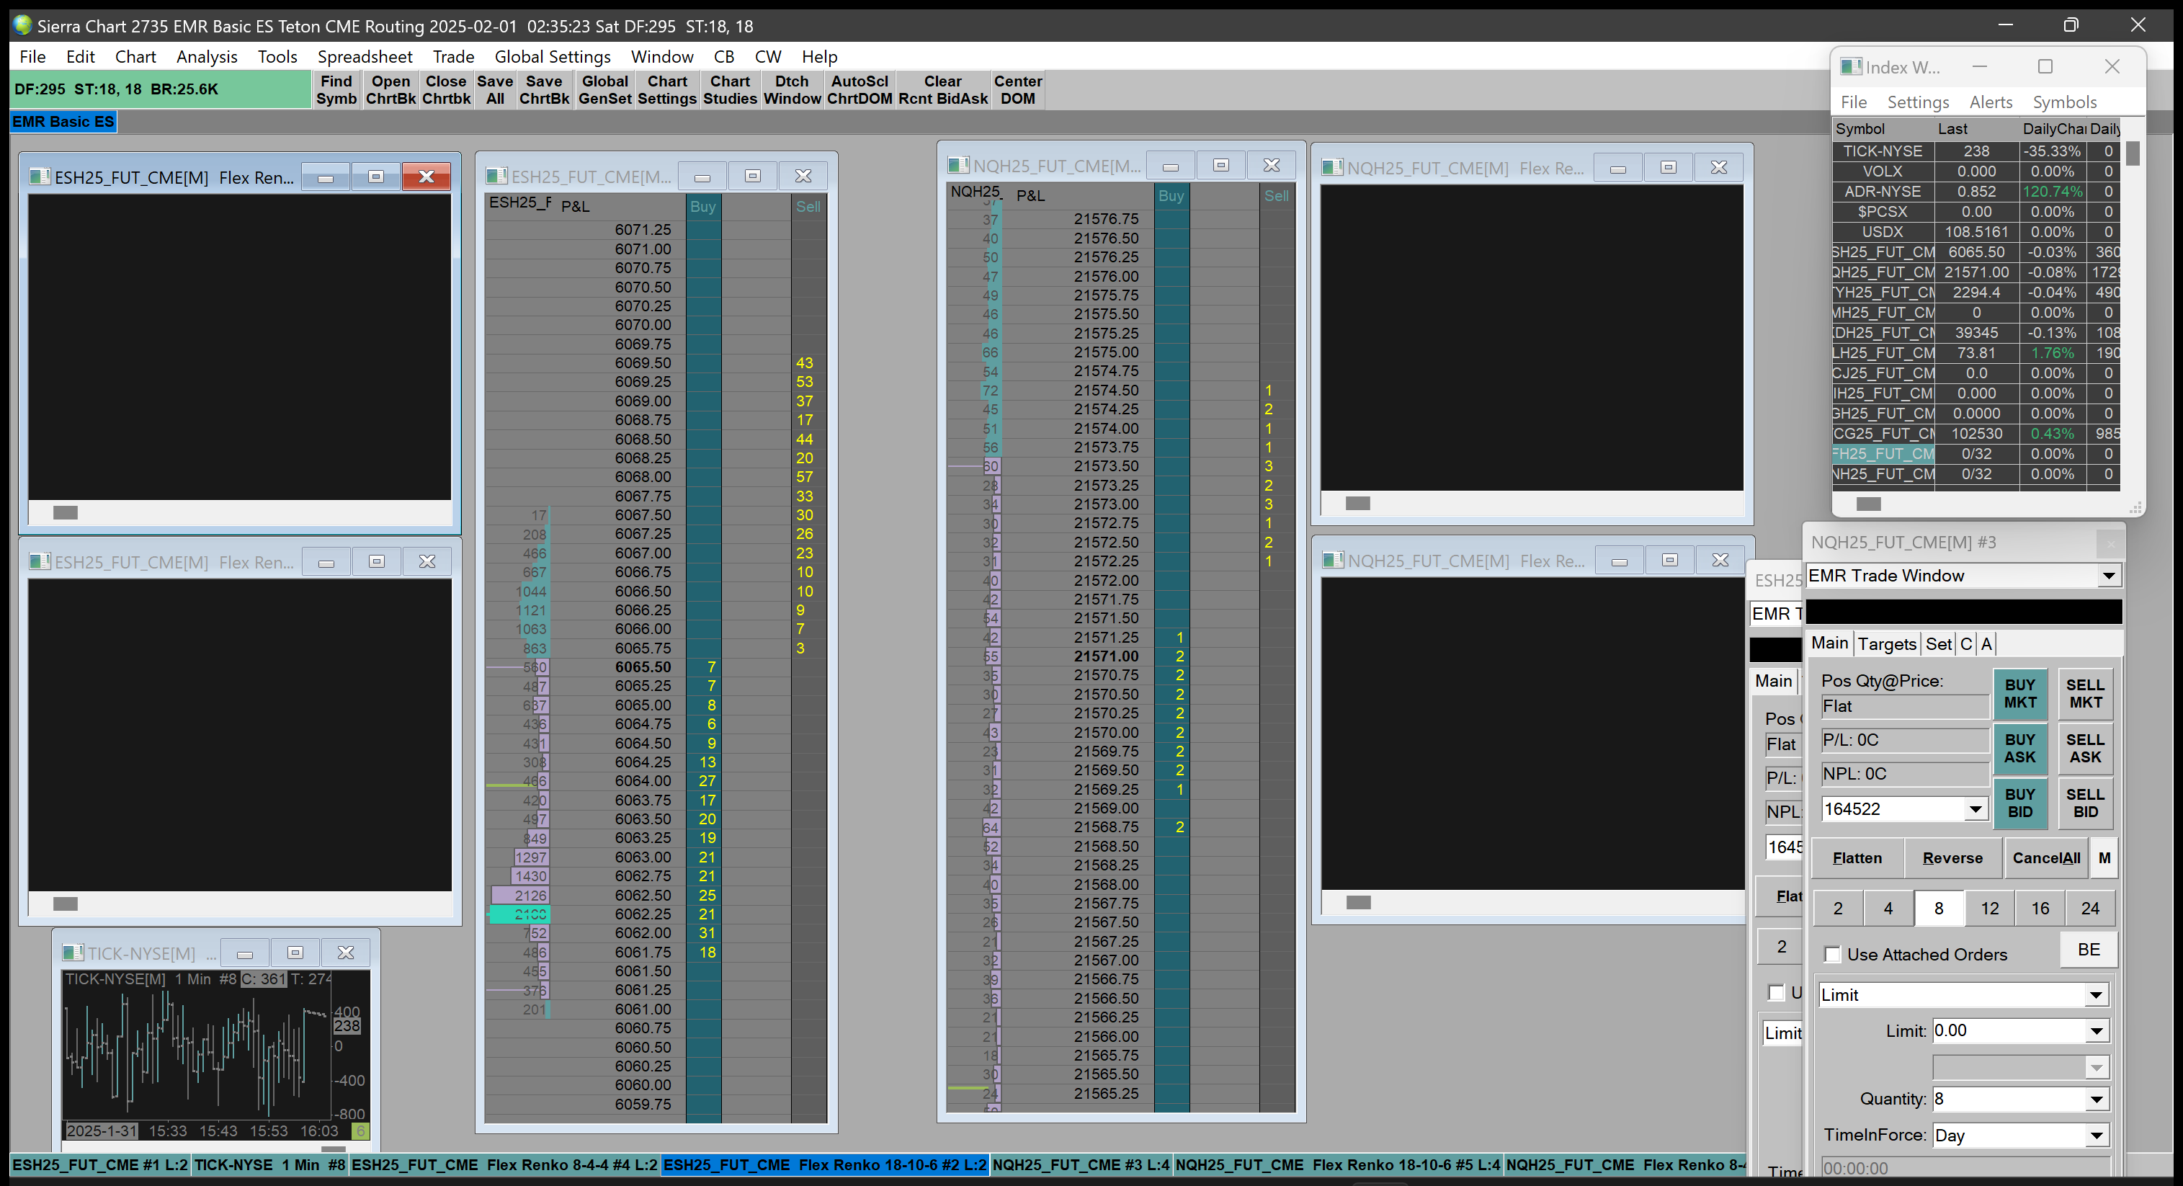Click the Open ChrtBk toolbar button
2183x1186 pixels.
pos(390,90)
